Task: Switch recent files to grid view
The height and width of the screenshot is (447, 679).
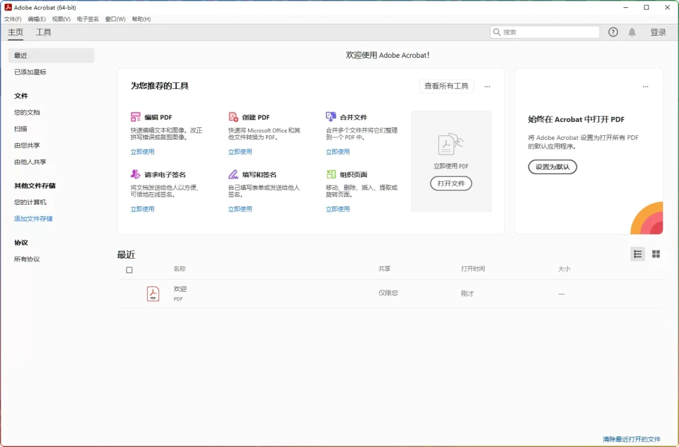Action: click(x=655, y=253)
